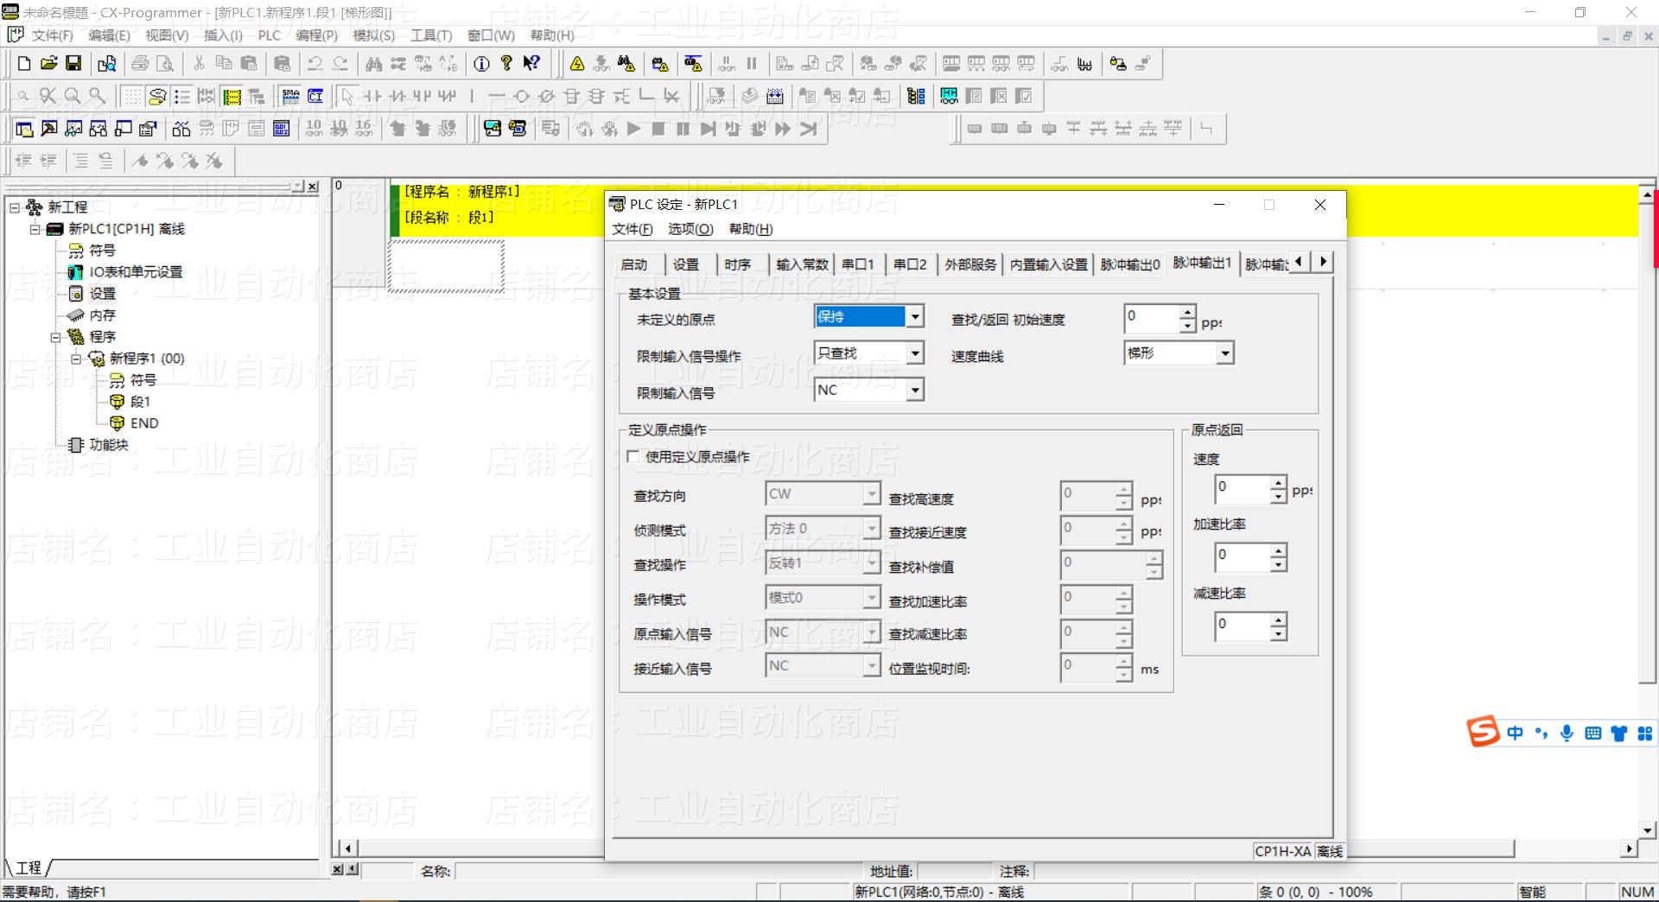Click the Work Online yellow warning icon
This screenshot has height=902, width=1659.
(x=577, y=64)
